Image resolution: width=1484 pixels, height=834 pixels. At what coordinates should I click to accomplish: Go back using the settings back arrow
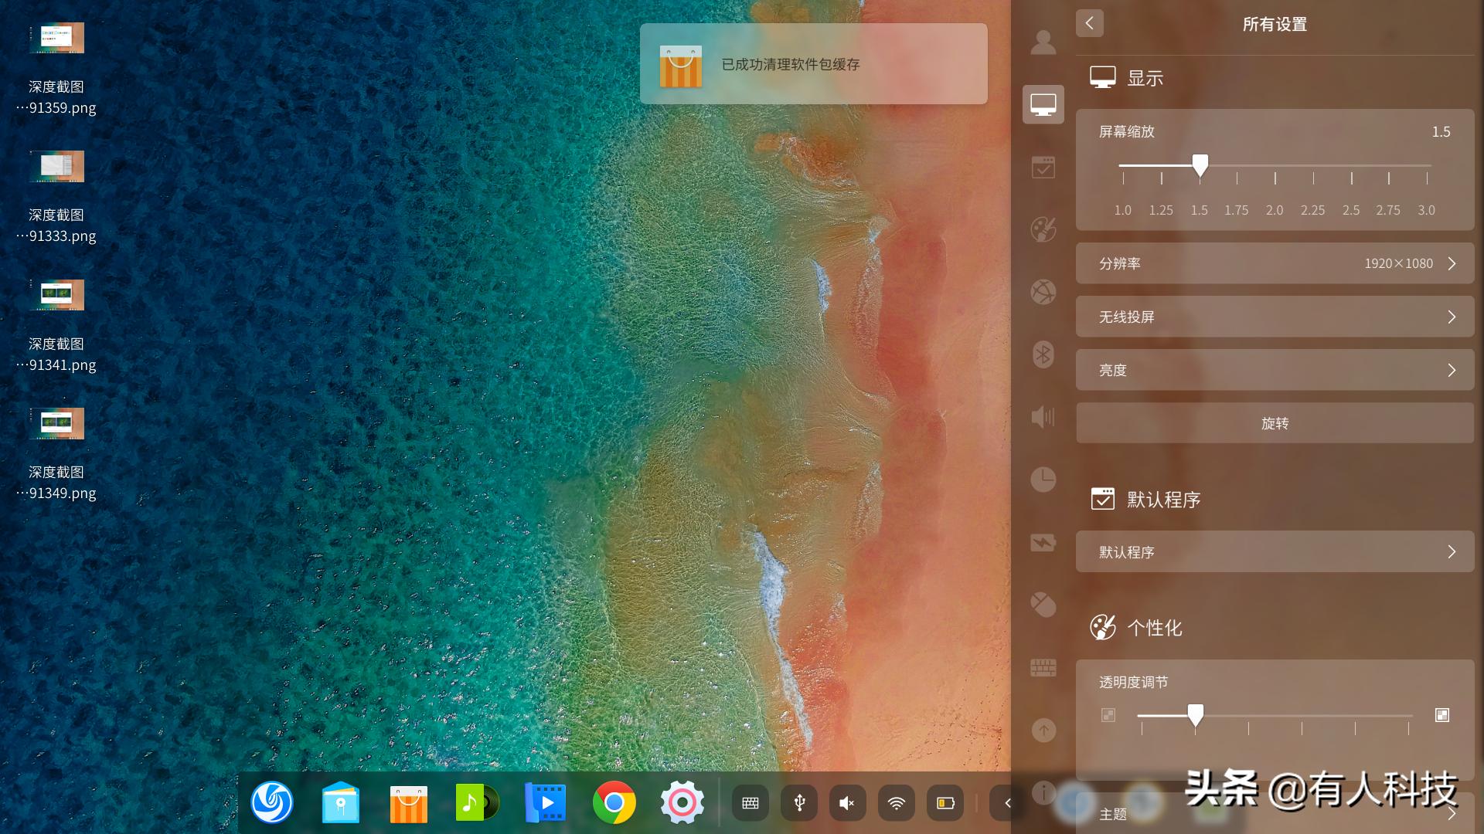pos(1089,23)
